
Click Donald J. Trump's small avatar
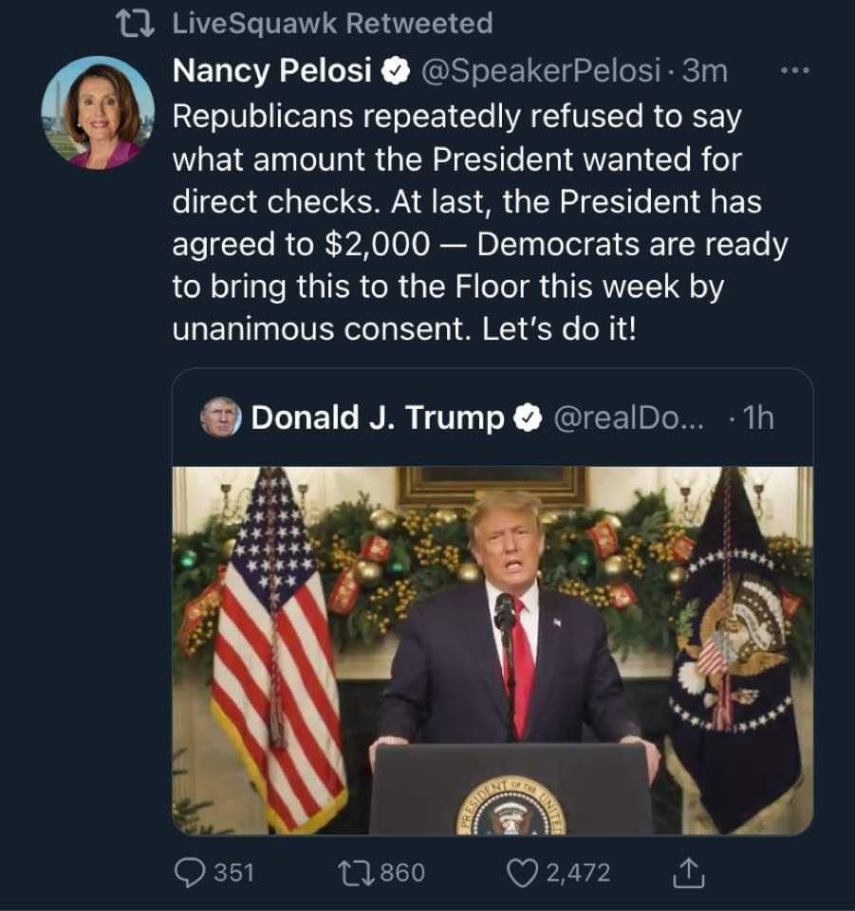221,417
